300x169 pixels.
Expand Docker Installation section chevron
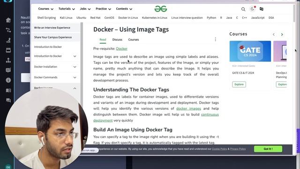(x=75, y=67)
